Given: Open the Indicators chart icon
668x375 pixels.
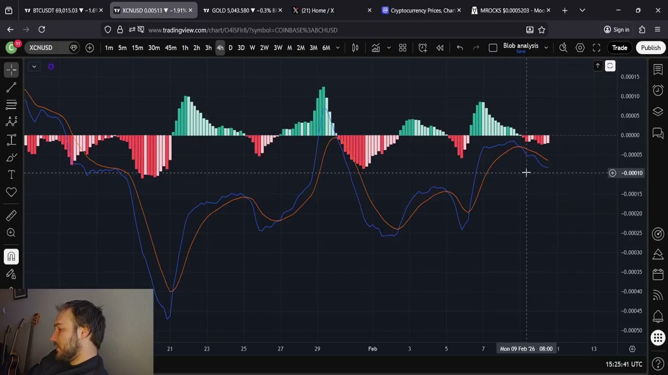Looking at the screenshot, I should point(376,48).
